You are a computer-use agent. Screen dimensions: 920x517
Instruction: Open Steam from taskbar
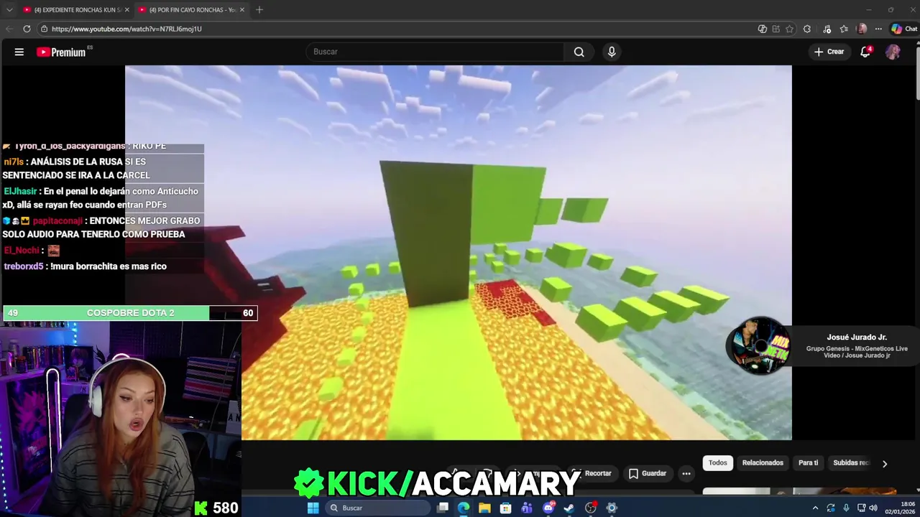click(x=569, y=508)
